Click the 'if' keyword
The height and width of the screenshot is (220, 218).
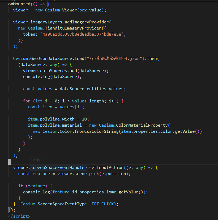(20, 186)
